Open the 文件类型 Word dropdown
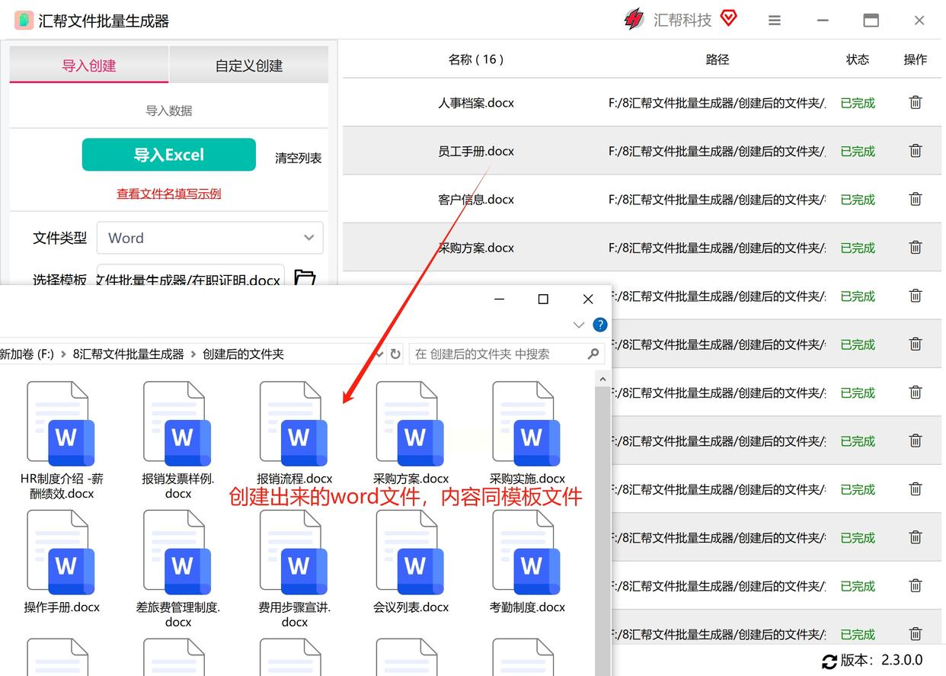The width and height of the screenshot is (946, 676). tap(210, 238)
